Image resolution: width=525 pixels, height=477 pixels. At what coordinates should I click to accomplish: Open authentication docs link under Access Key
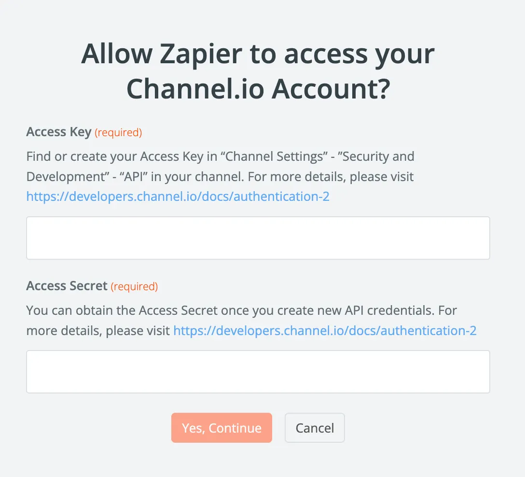178,196
